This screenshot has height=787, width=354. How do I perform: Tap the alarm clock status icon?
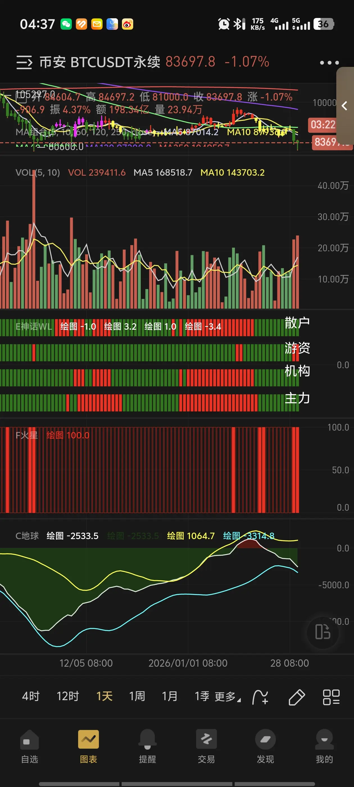[224, 24]
